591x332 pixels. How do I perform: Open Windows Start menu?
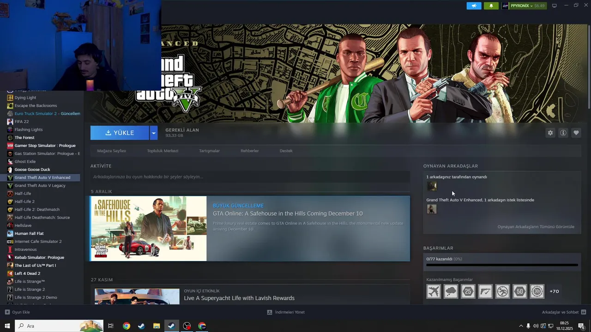click(7, 326)
